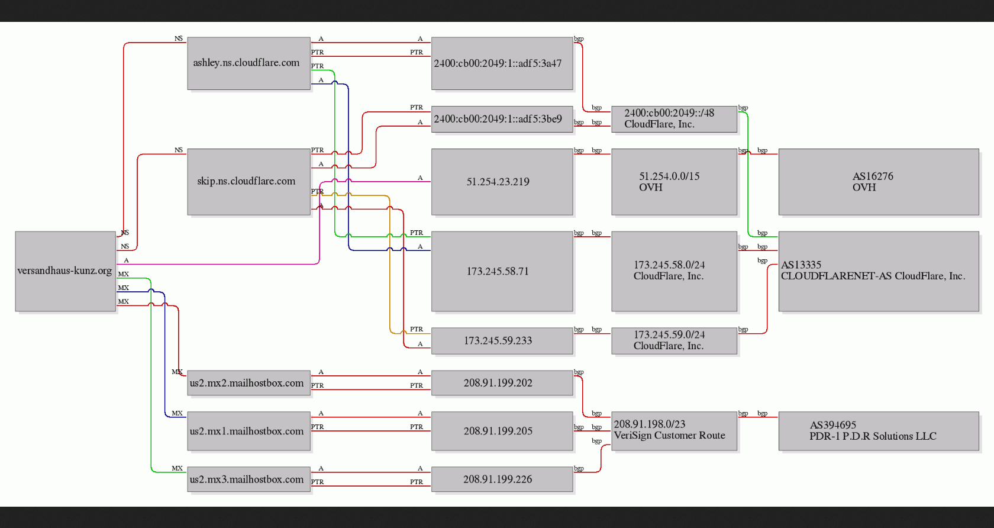
Task: Click the AS16276 OVH node
Action: (879, 182)
